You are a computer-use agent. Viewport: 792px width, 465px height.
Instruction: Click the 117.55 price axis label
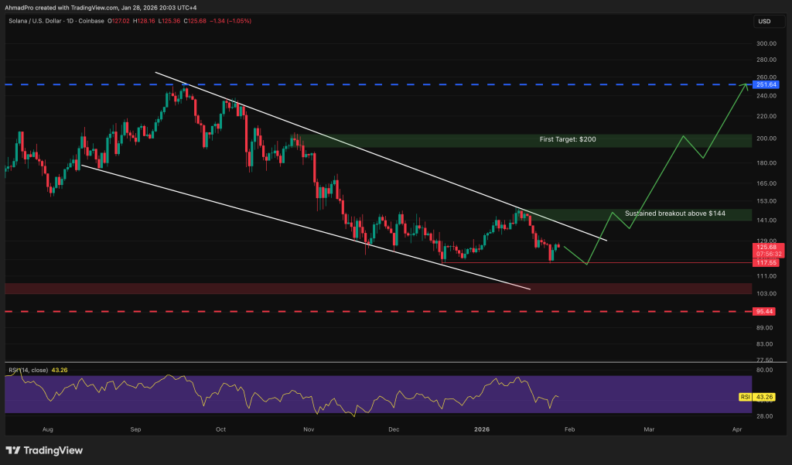click(766, 262)
